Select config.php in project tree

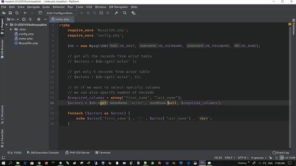click(x=26, y=34)
